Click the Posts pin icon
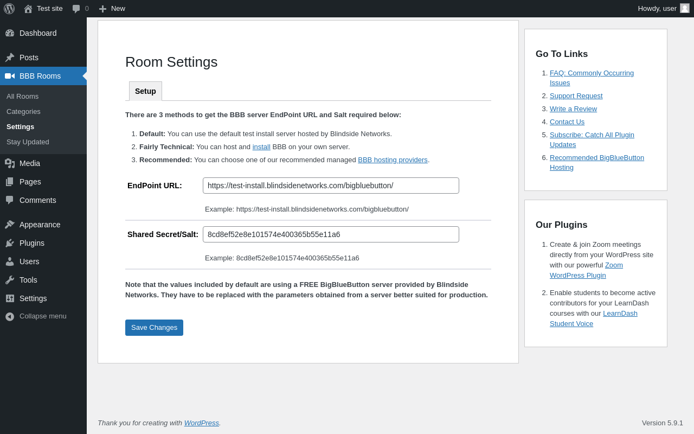694x434 pixels. [x=10, y=58]
